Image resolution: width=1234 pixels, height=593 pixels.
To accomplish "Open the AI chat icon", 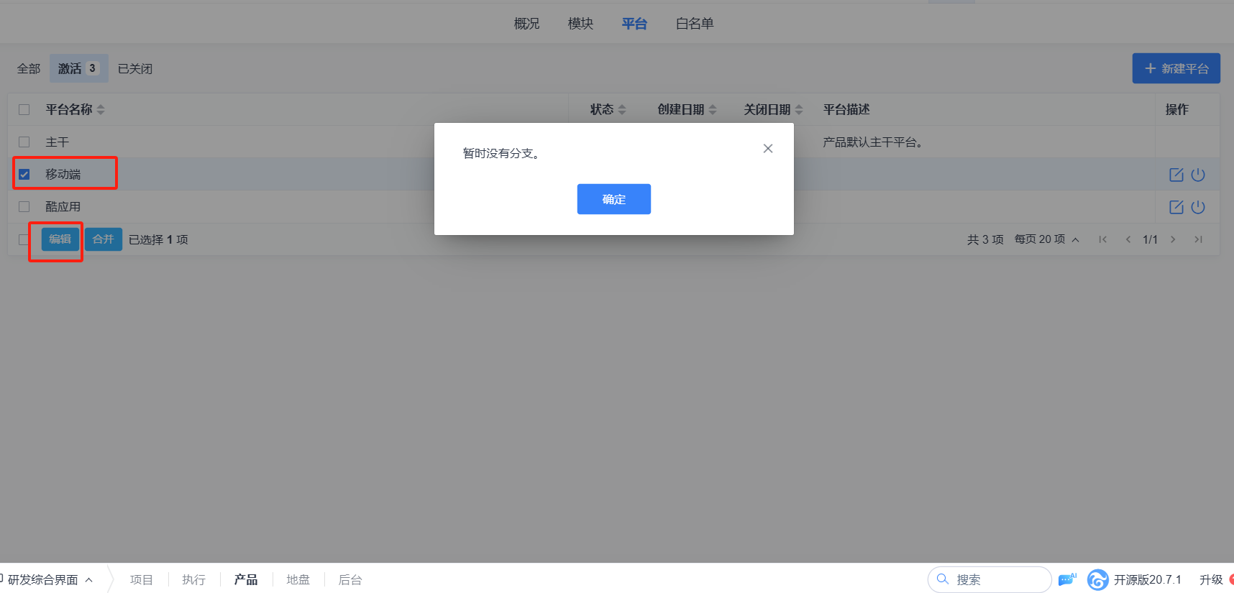I will (1067, 579).
